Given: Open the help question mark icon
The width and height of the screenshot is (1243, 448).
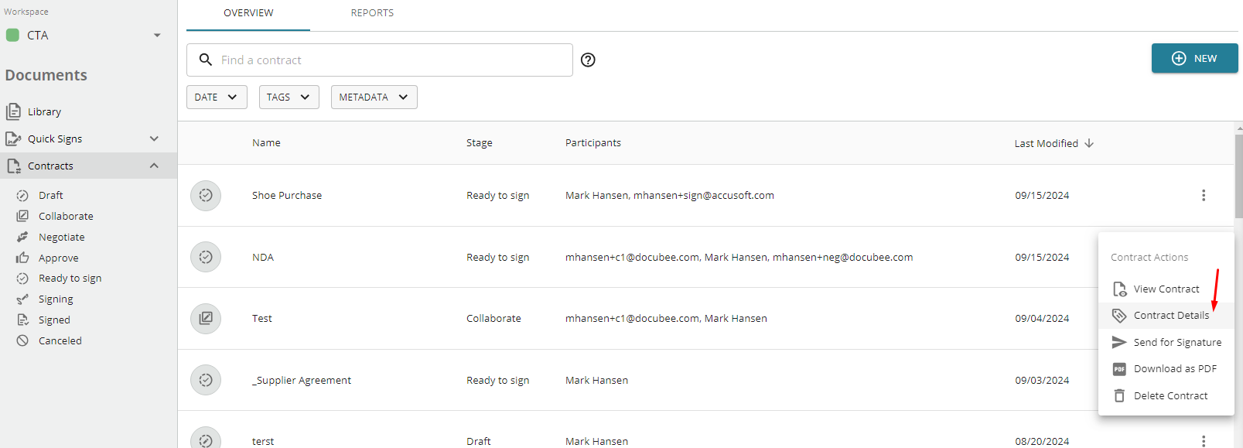Looking at the screenshot, I should (588, 60).
